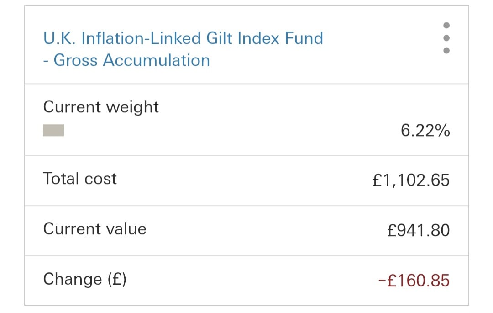Screen dimensions: 493x313
Task: Click the red -£160.85 change amount
Action: point(414,280)
